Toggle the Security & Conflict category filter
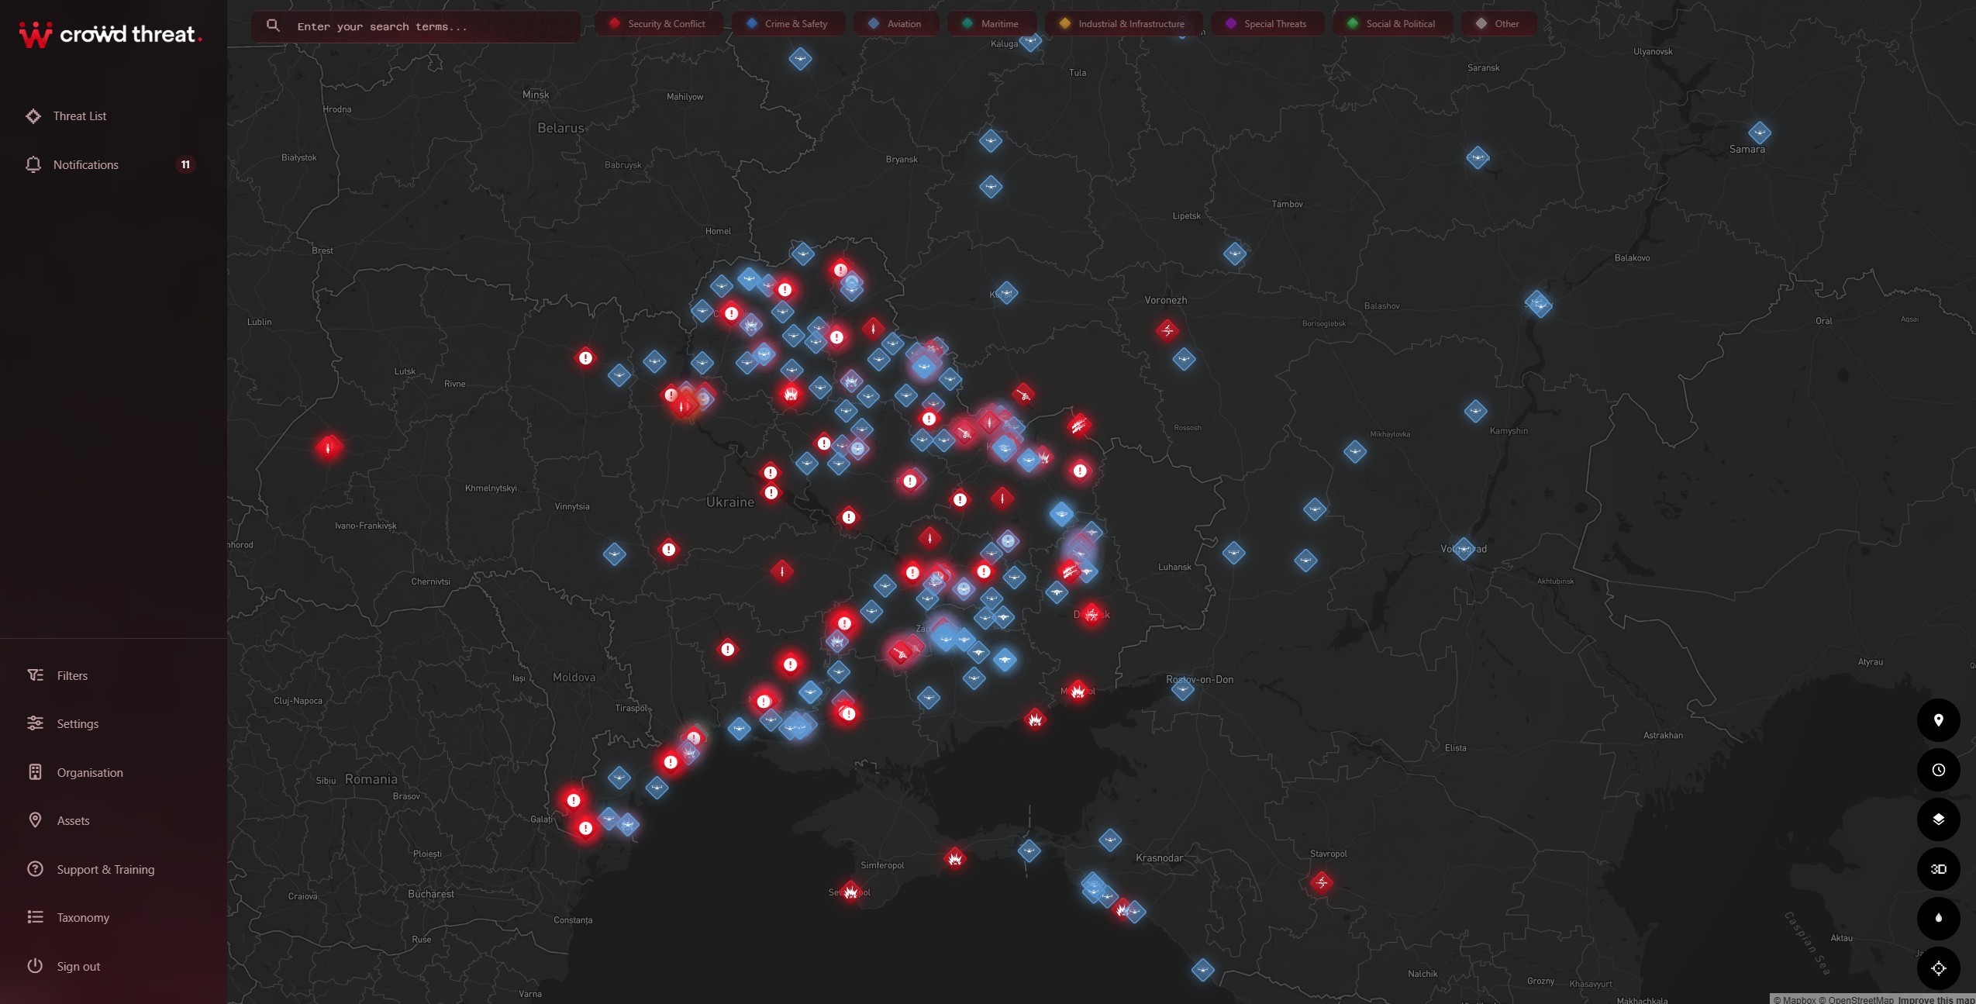Image resolution: width=1976 pixels, height=1004 pixels. (x=657, y=24)
